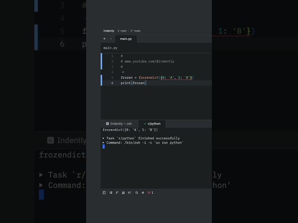This screenshot has height=223, width=298.
Task: Select the r/python terminal tab
Action: coord(152,124)
